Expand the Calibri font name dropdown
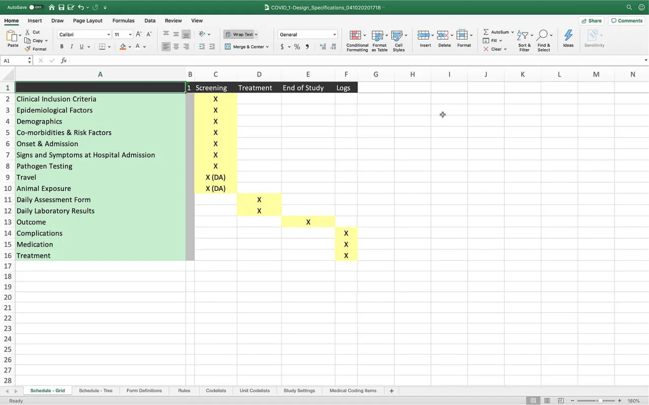This screenshot has height=405, width=649. coord(109,34)
